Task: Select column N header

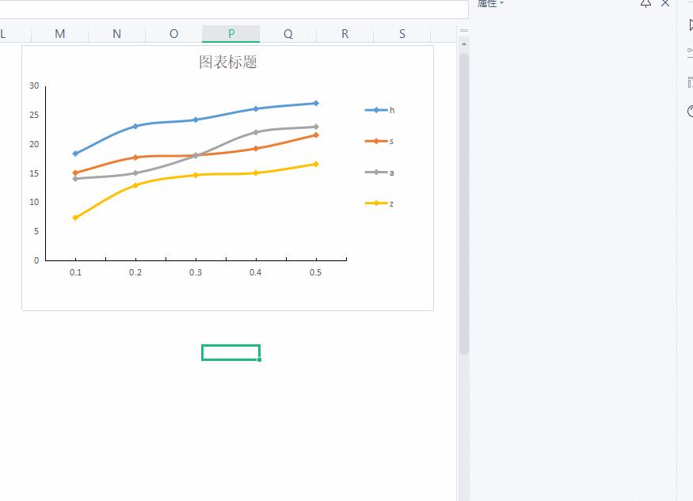Action: click(116, 34)
